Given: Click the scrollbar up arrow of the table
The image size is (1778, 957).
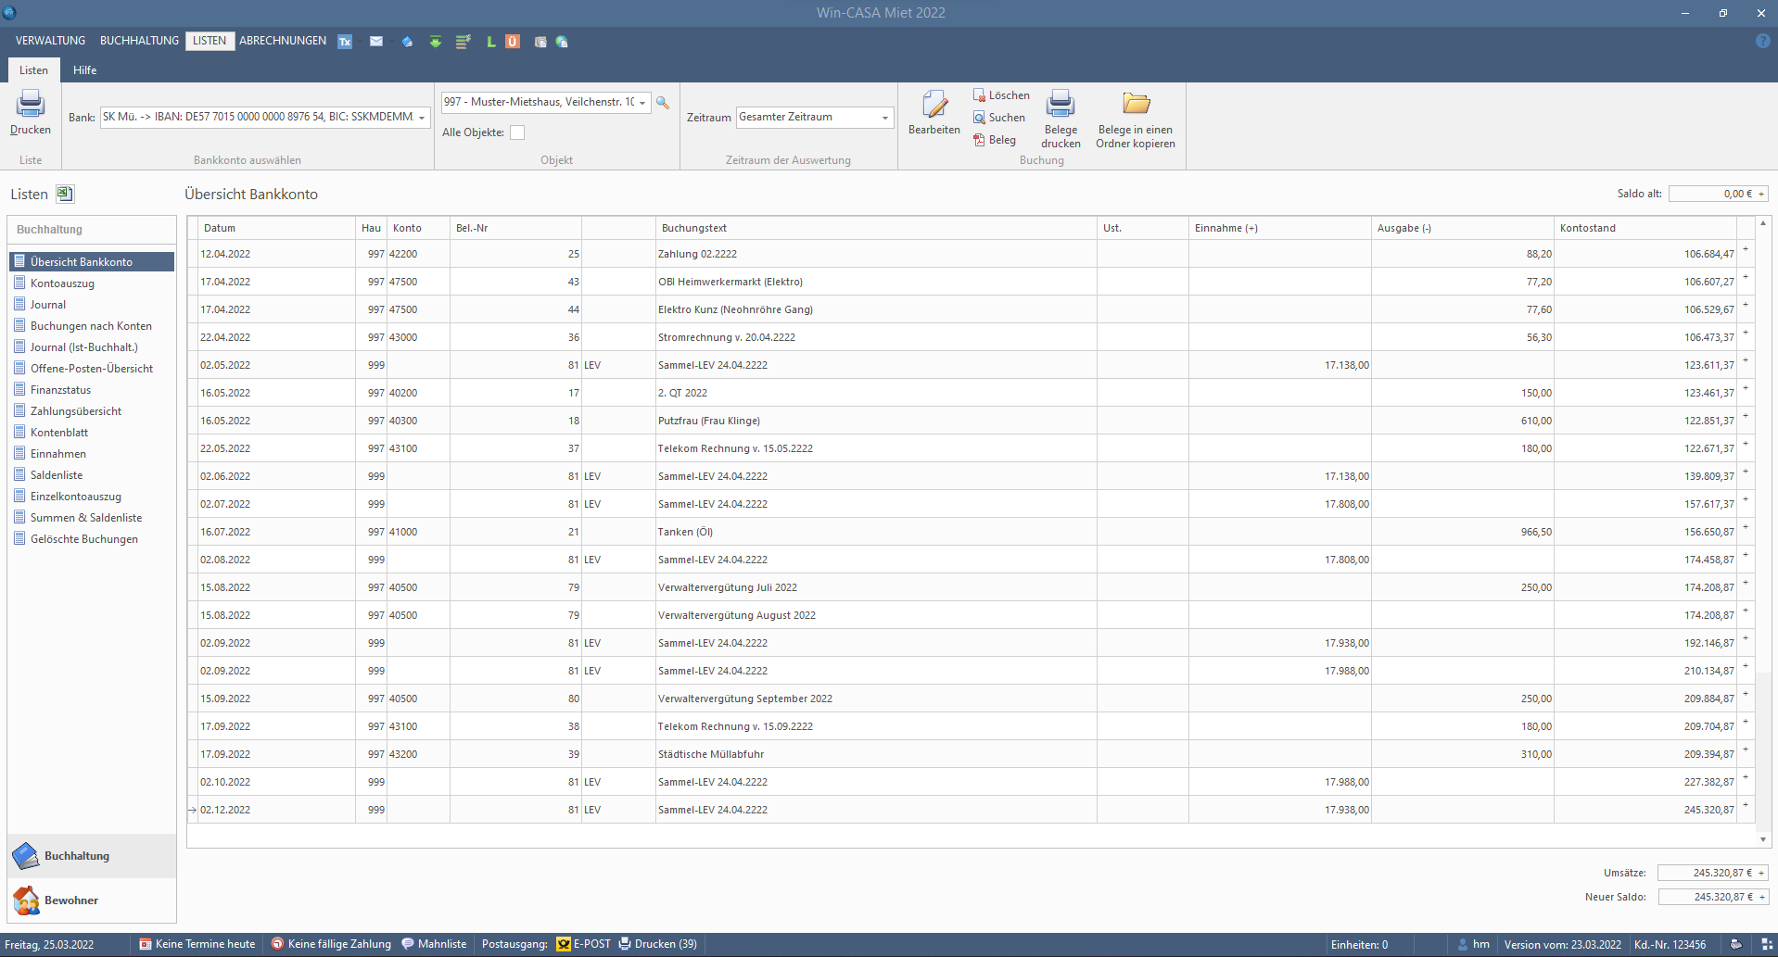Looking at the screenshot, I should 1762,224.
